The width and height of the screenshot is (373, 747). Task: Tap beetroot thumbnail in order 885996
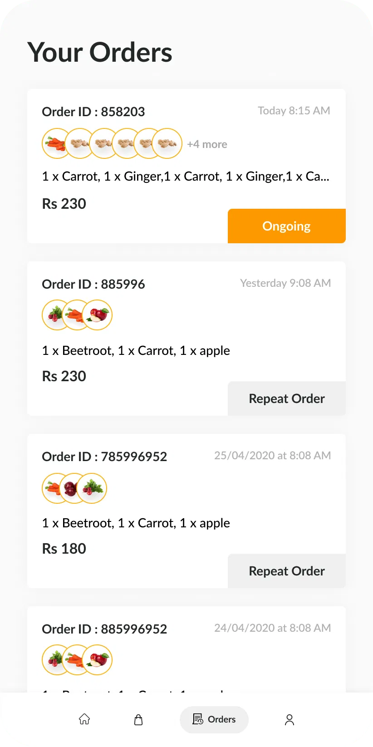click(x=54, y=315)
